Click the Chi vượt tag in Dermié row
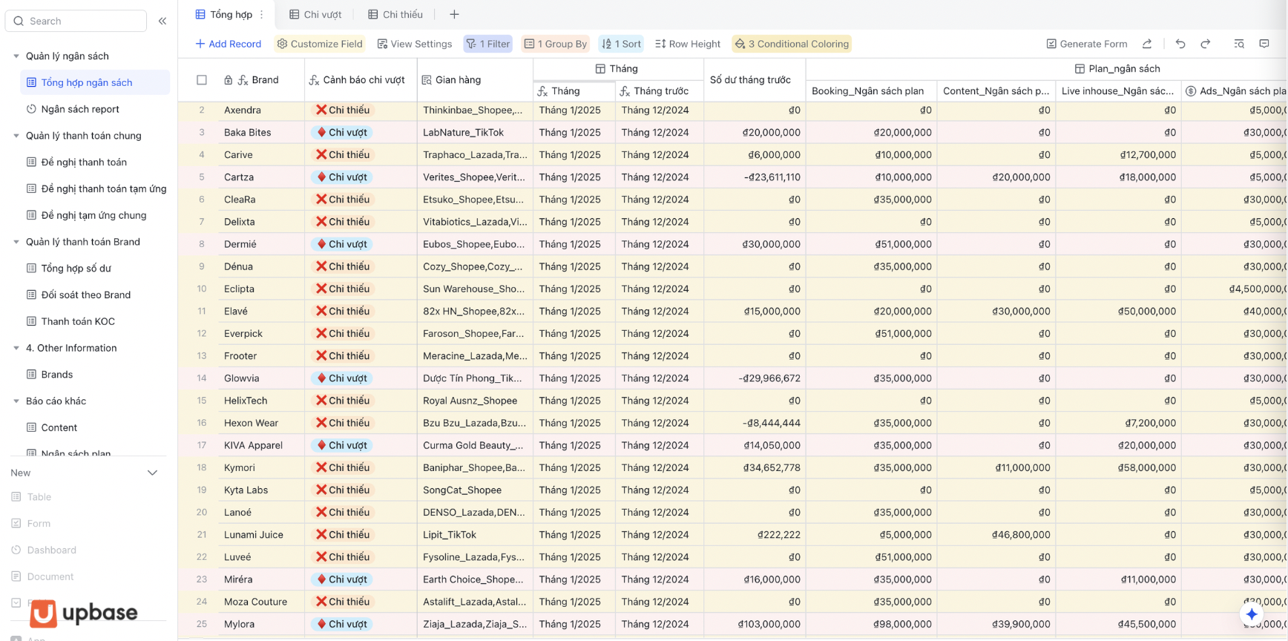The width and height of the screenshot is (1288, 641). (x=341, y=244)
